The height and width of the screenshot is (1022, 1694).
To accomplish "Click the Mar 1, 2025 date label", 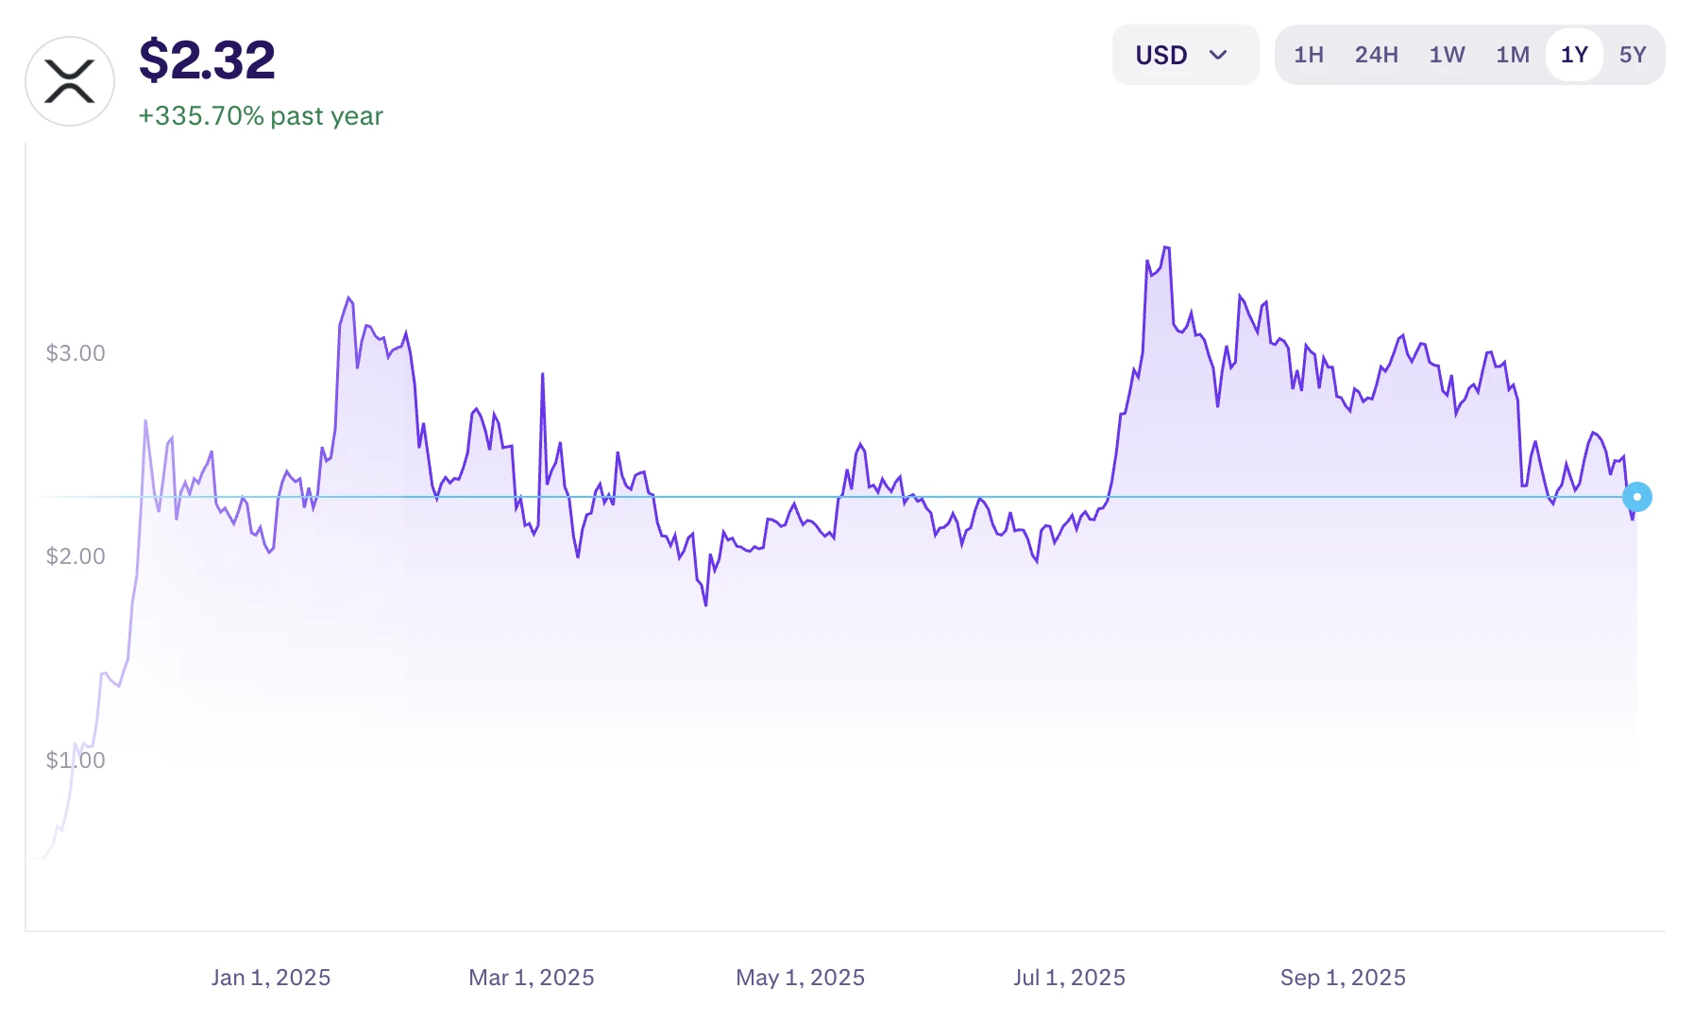I will coord(532,978).
